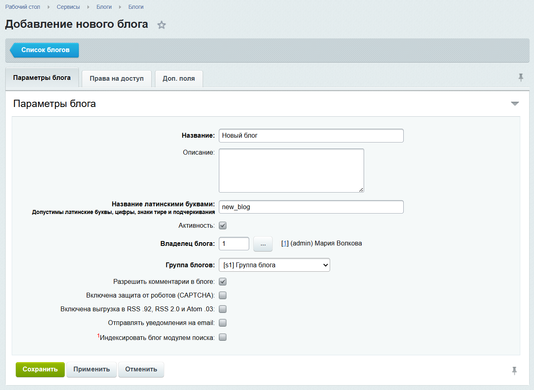Focus the Название text field

(311, 136)
